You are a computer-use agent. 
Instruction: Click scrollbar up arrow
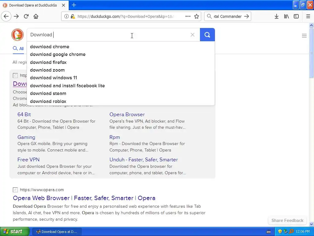[x=311, y=25]
